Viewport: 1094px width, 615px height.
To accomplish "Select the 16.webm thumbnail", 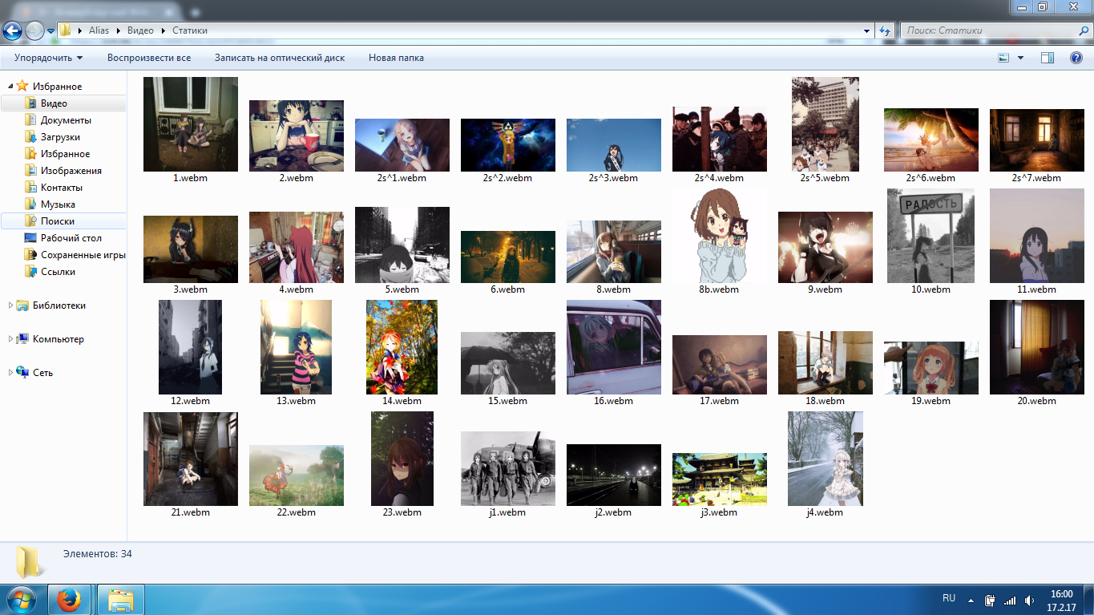I will click(x=614, y=347).
